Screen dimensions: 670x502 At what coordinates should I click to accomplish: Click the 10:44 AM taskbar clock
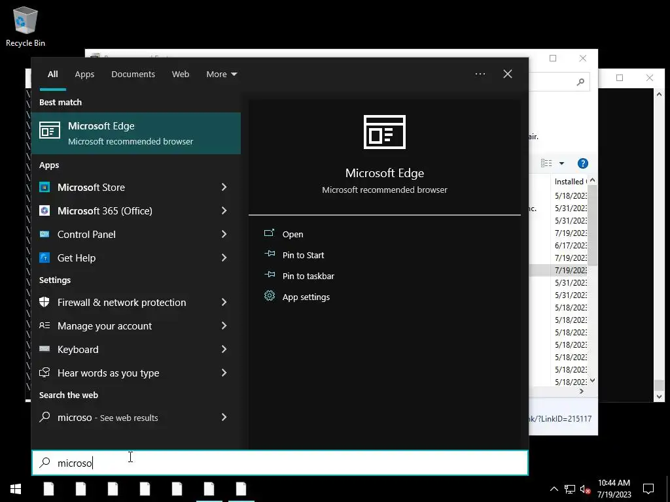pos(614,483)
